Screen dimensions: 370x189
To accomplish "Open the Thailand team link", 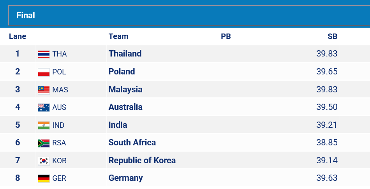I will tap(125, 53).
